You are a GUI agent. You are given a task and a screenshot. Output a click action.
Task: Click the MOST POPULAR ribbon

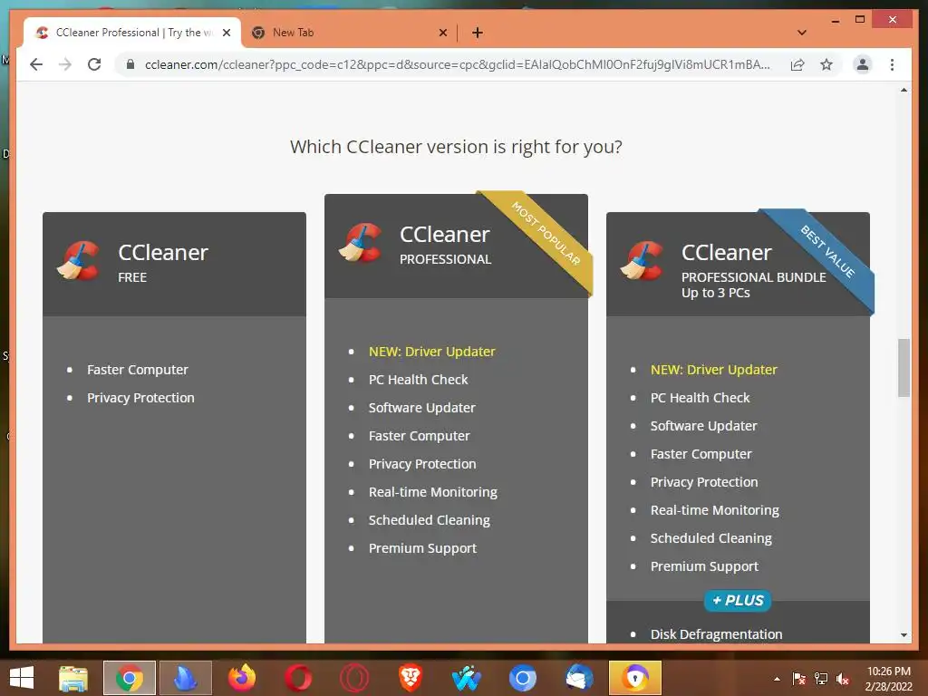[x=545, y=233]
